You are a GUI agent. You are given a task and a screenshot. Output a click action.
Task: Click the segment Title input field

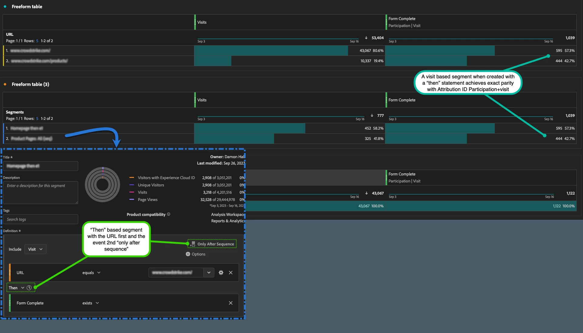(x=41, y=166)
